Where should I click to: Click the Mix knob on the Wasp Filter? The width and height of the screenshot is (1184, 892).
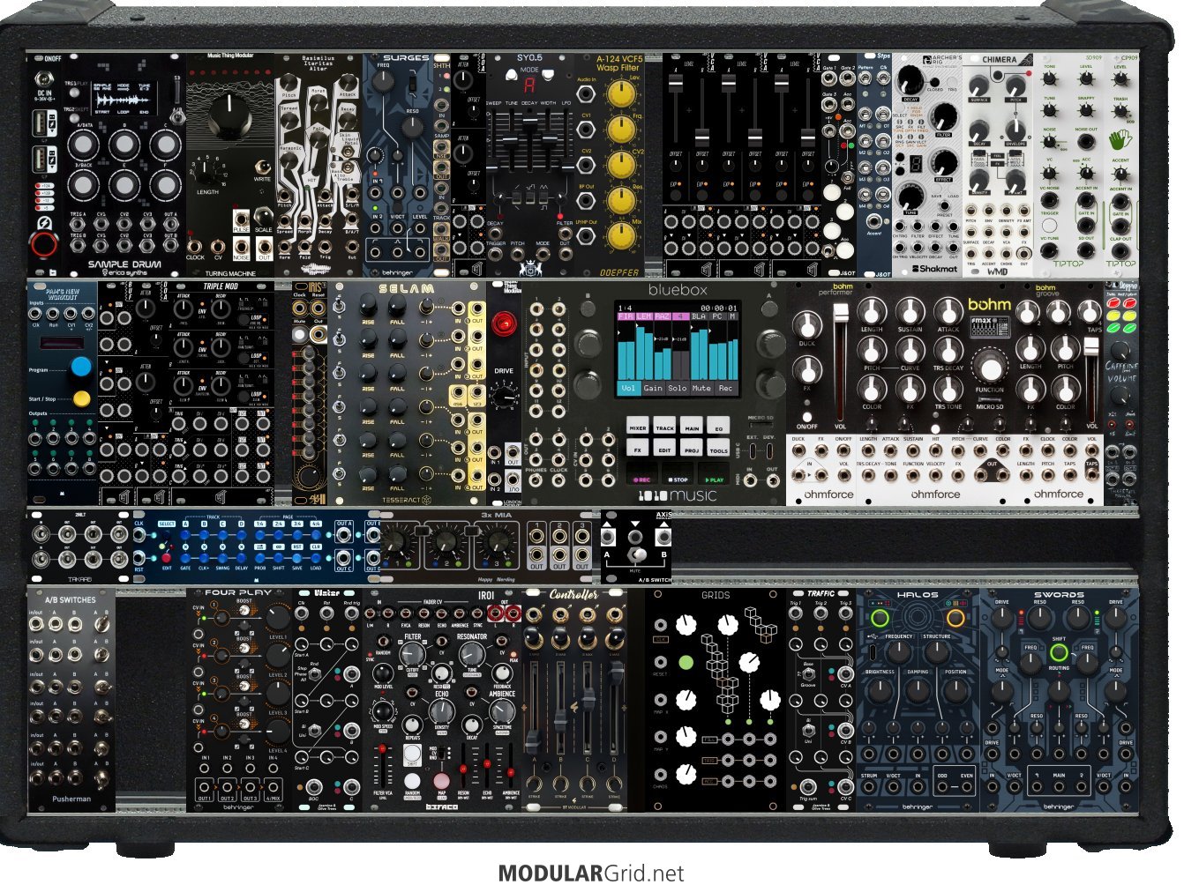click(x=621, y=237)
